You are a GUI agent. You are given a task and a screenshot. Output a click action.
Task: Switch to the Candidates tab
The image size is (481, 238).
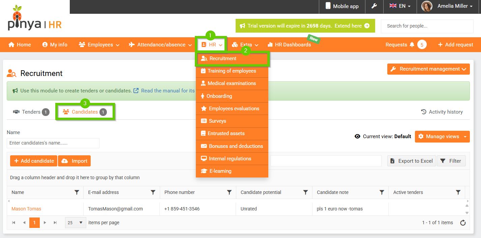click(85, 112)
